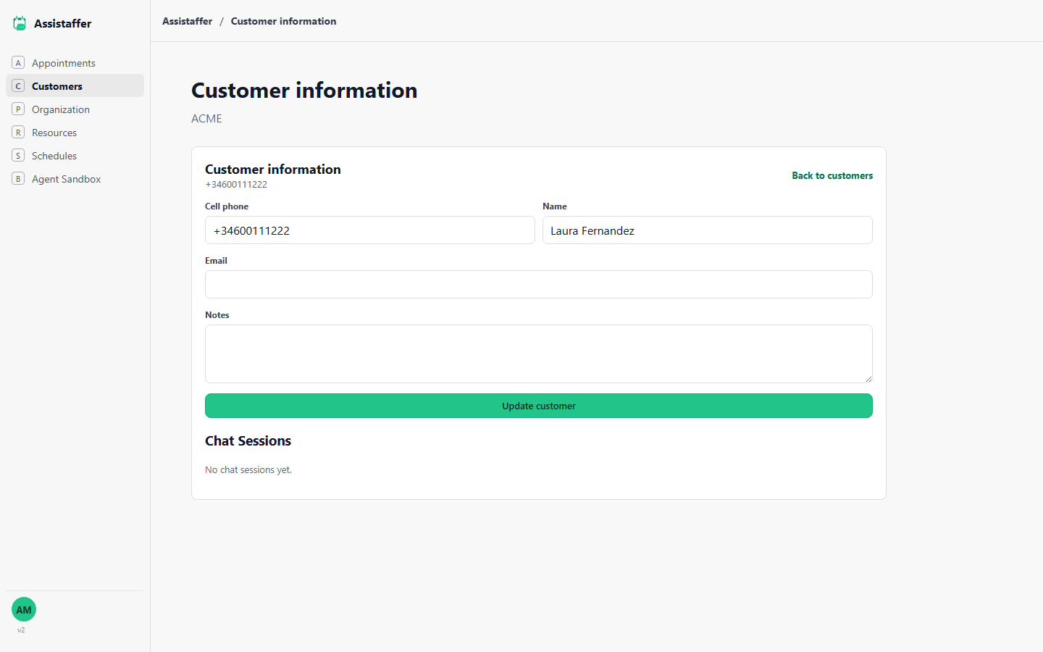Click the Assistaffer logo icon
This screenshot has height=652, width=1043.
coord(20,23)
